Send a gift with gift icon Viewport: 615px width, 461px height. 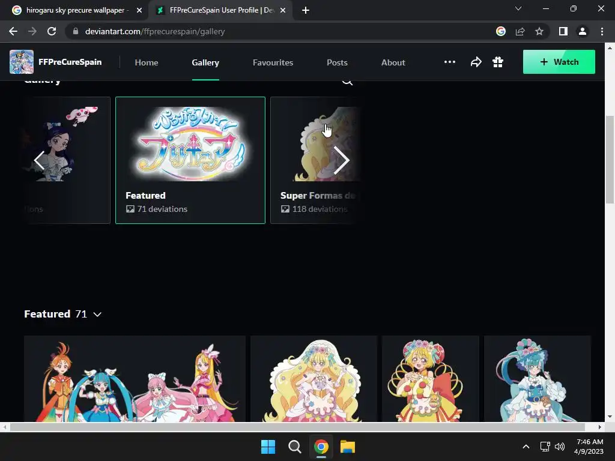point(498,62)
